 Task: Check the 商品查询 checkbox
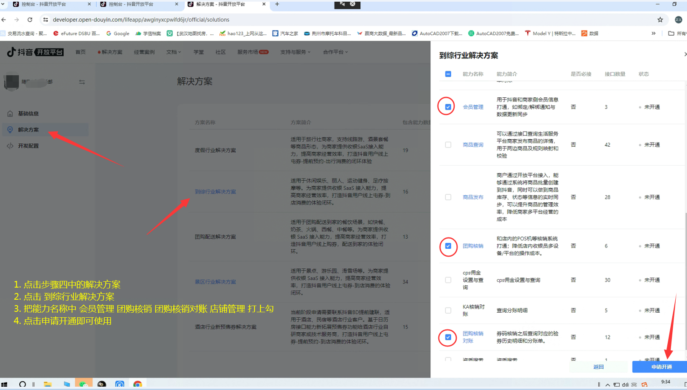click(x=448, y=145)
